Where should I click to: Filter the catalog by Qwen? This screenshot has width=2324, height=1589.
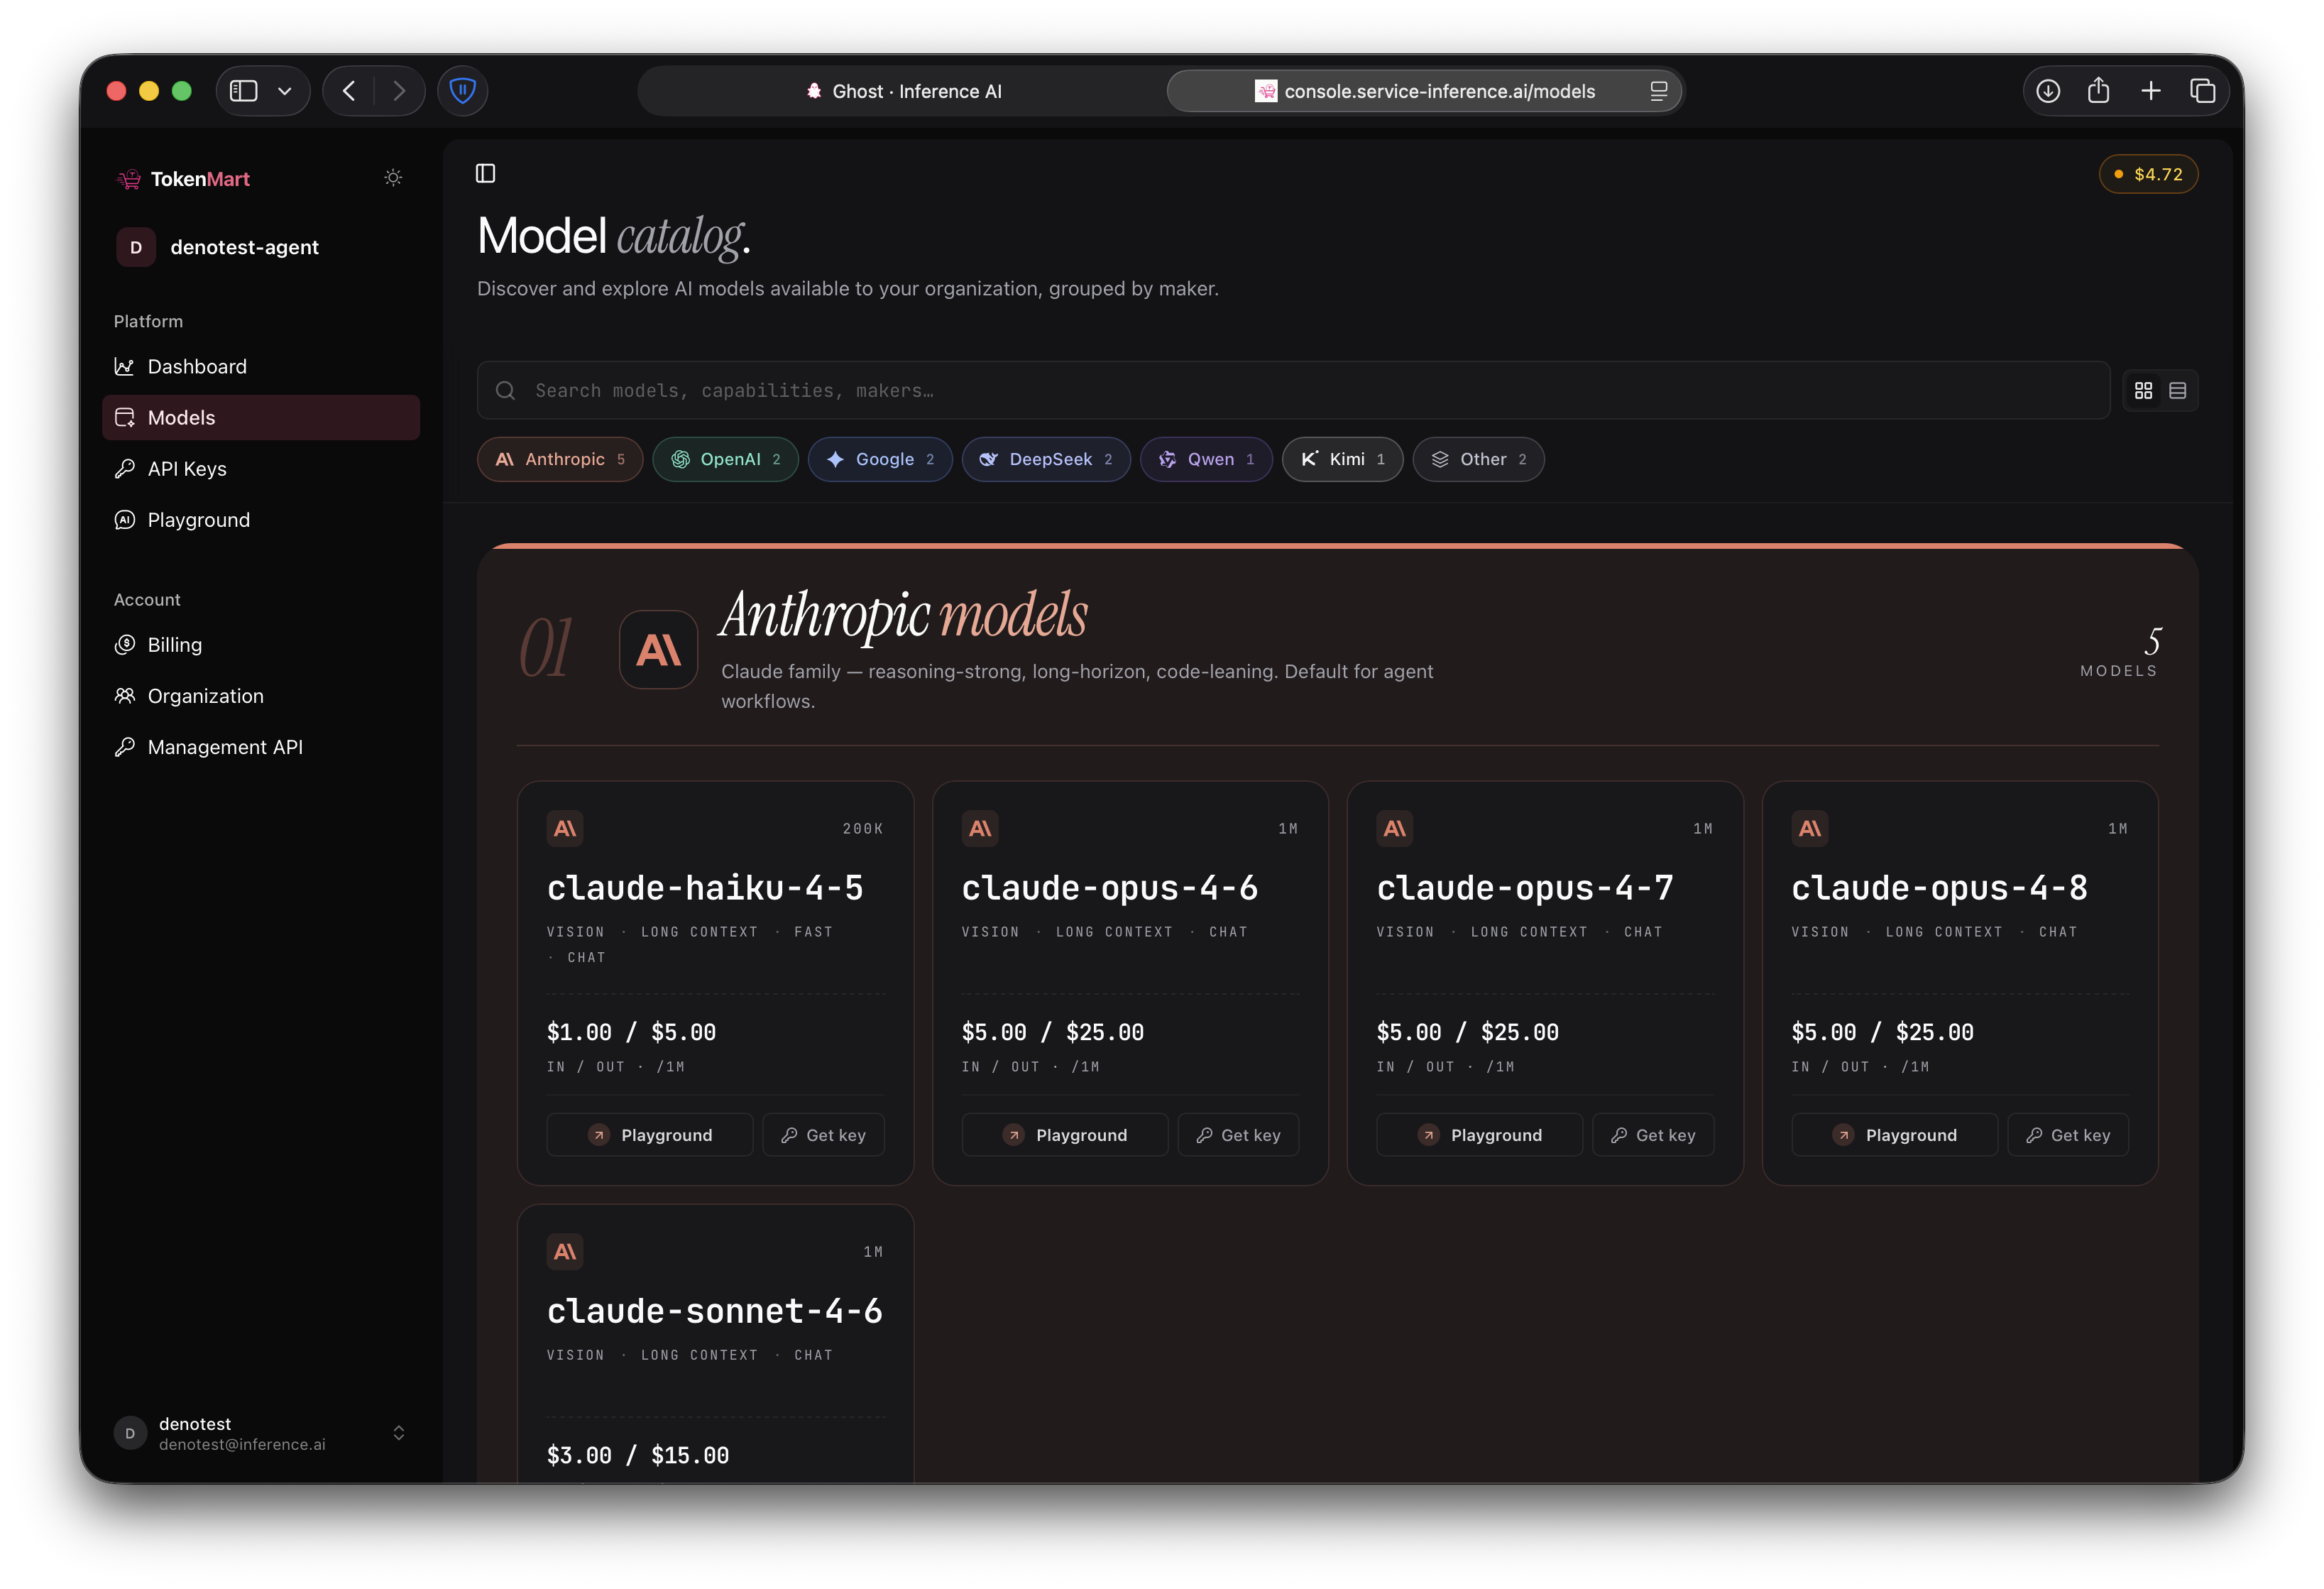coord(1206,459)
